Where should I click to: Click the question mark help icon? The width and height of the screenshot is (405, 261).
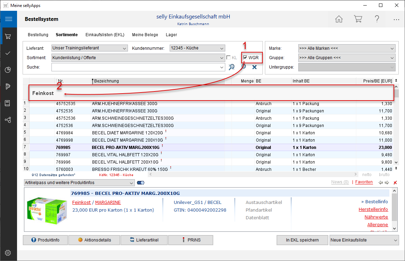point(377,19)
